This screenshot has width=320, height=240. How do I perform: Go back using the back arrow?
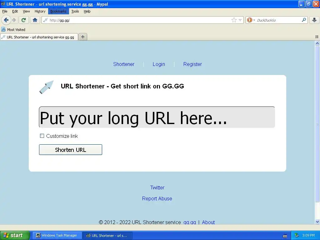pos(6,20)
